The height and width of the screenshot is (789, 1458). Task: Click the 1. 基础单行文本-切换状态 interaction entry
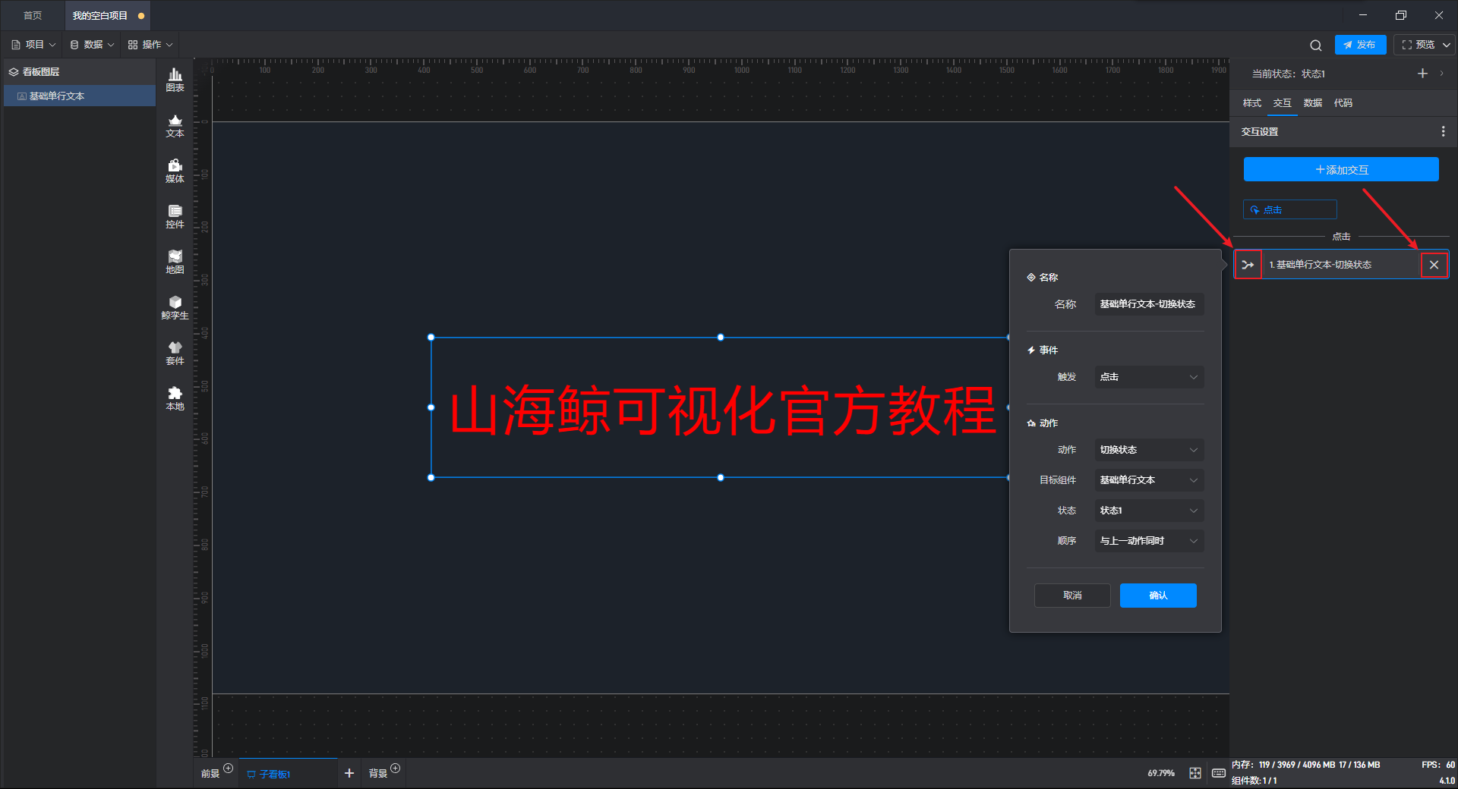click(x=1341, y=265)
